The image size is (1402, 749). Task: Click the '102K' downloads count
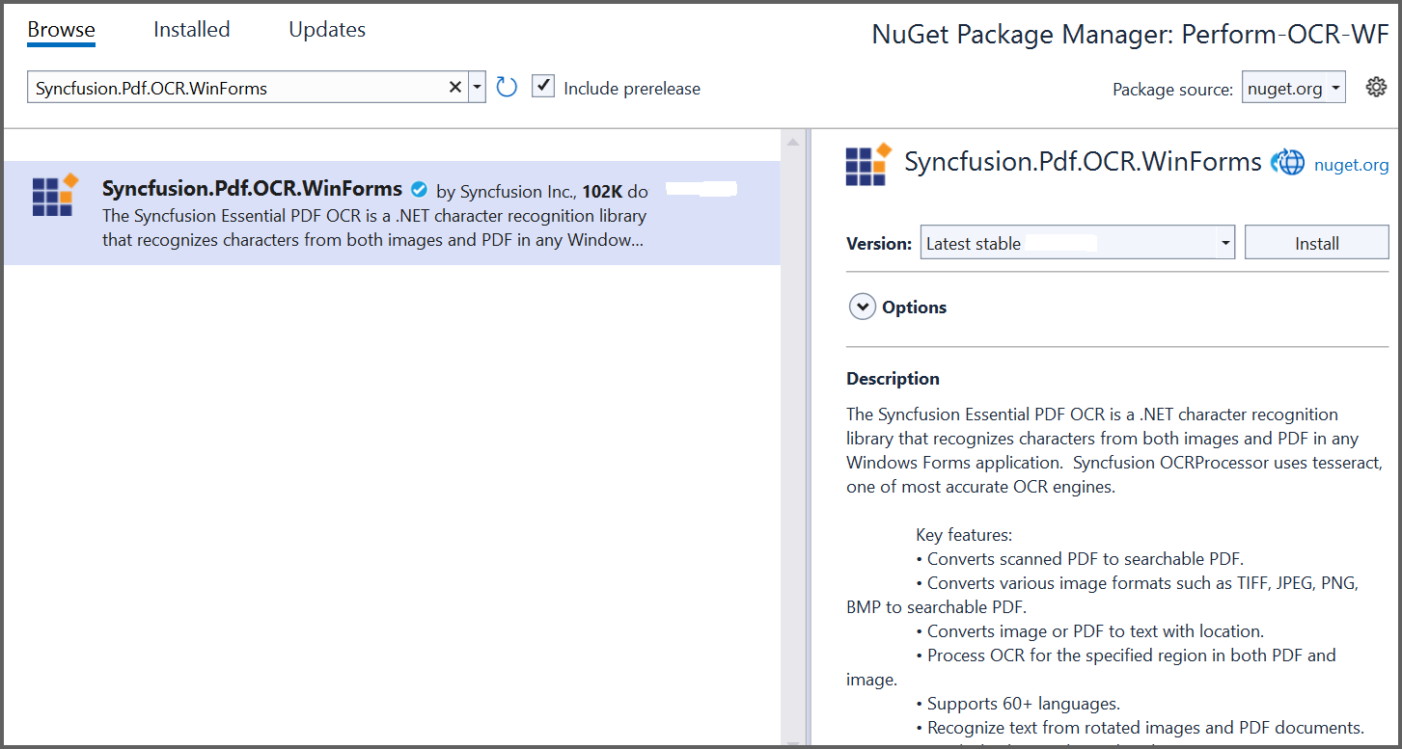click(602, 191)
